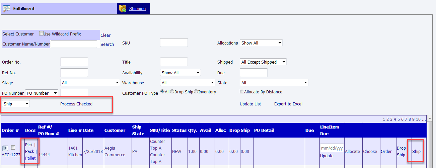Expand order row with arrow icon
Image resolution: width=436 pixels, height=168 pixels.
pyautogui.click(x=5, y=148)
